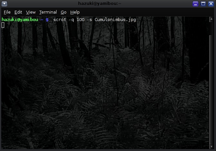Close the terminal window
216x151 pixels.
tap(211, 4)
